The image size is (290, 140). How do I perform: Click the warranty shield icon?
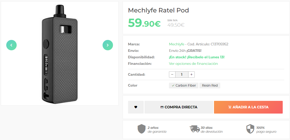pos(142,129)
